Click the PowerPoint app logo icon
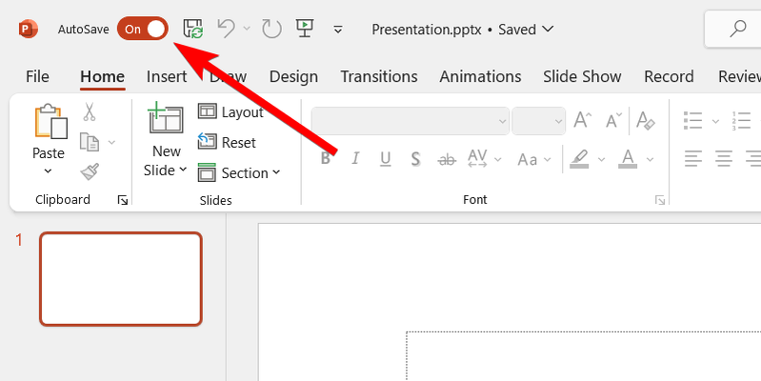The width and height of the screenshot is (761, 381). click(x=28, y=30)
